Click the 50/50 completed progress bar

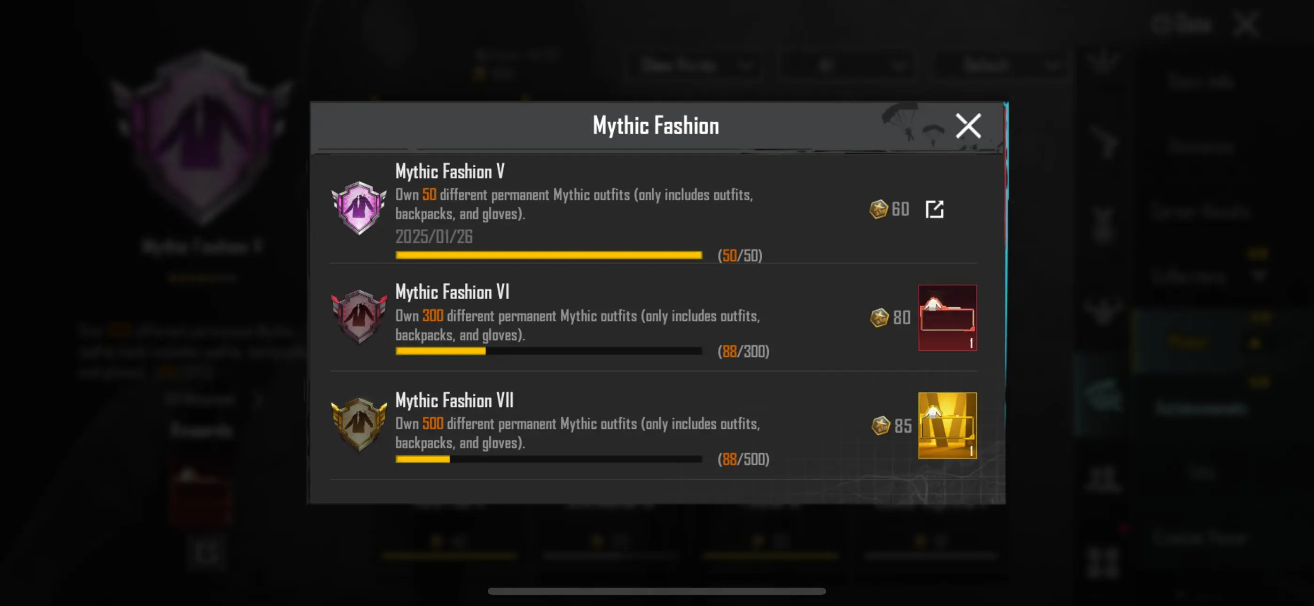tap(549, 255)
